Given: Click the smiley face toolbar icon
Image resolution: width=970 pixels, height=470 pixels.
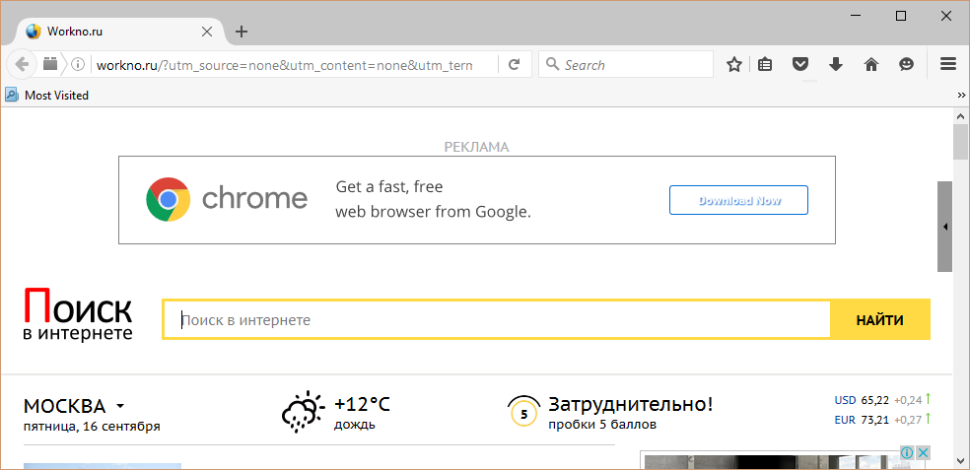Looking at the screenshot, I should (906, 65).
